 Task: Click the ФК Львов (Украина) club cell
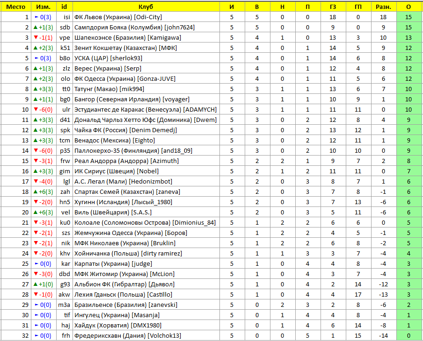pos(146,17)
